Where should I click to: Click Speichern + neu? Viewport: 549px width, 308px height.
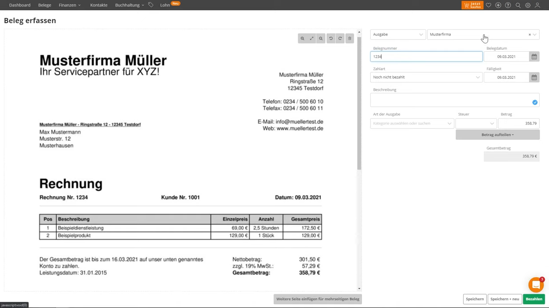pos(504,299)
